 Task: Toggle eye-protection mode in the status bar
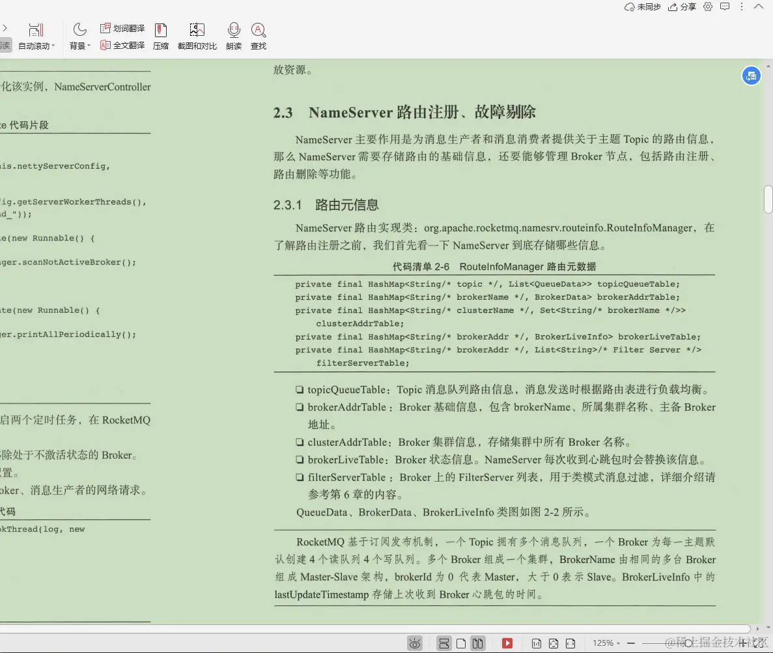(x=415, y=643)
